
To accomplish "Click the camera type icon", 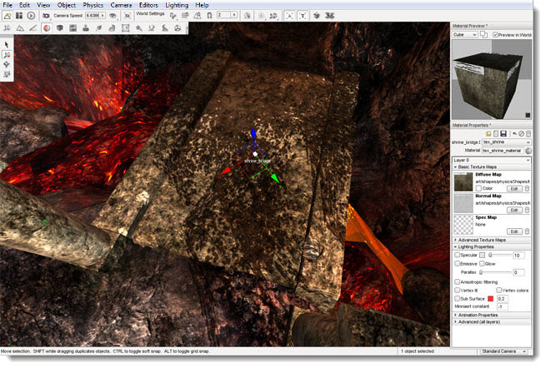I will [46, 16].
